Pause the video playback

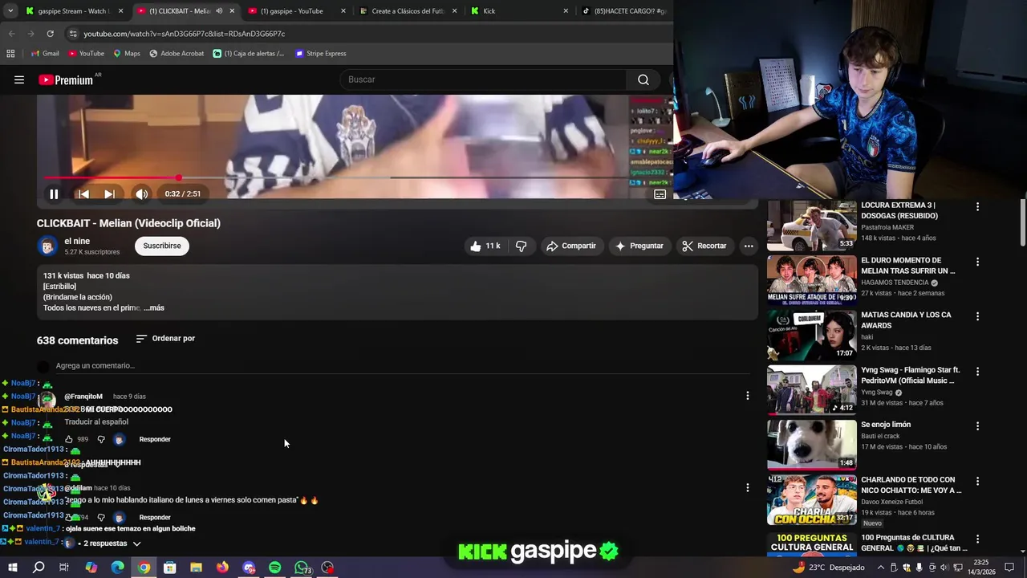pyautogui.click(x=54, y=193)
